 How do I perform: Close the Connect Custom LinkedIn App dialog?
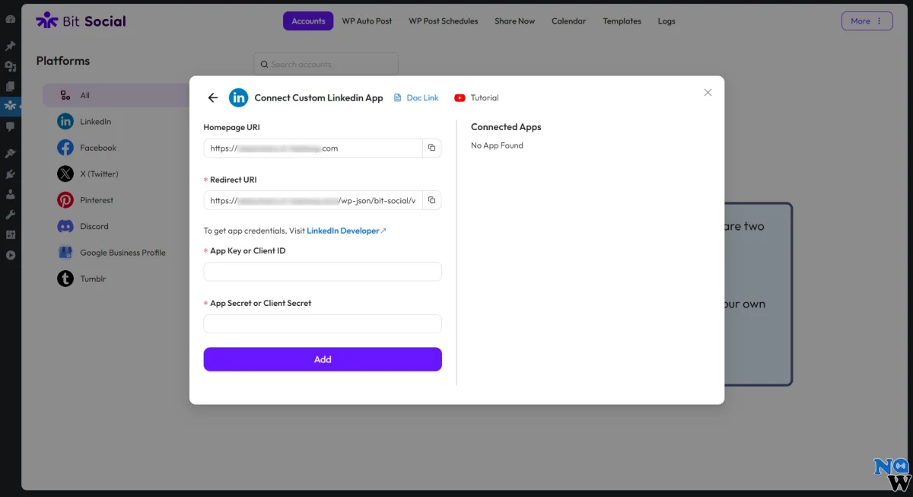tap(708, 92)
